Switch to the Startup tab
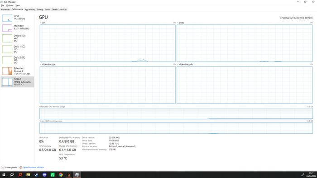Image resolution: width=317 pixels, height=178 pixels. click(x=40, y=9)
